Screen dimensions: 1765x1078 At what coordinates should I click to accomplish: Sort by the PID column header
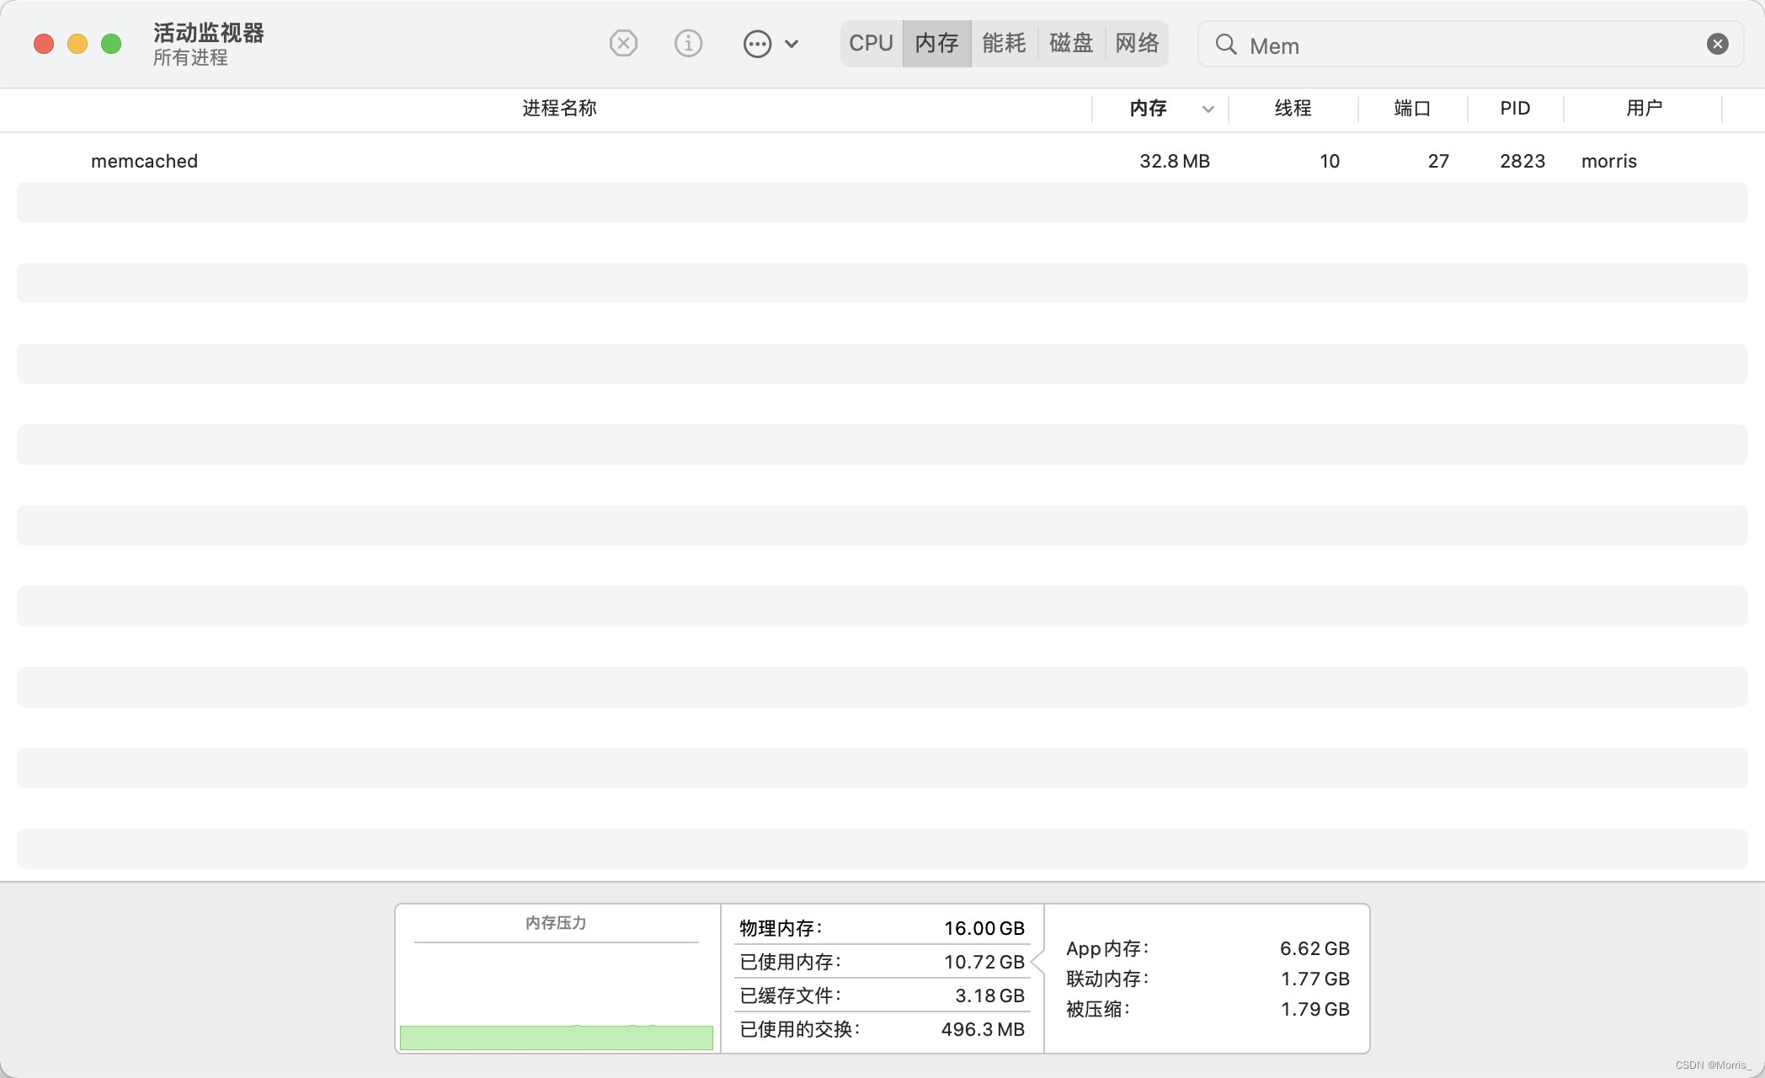click(1515, 109)
